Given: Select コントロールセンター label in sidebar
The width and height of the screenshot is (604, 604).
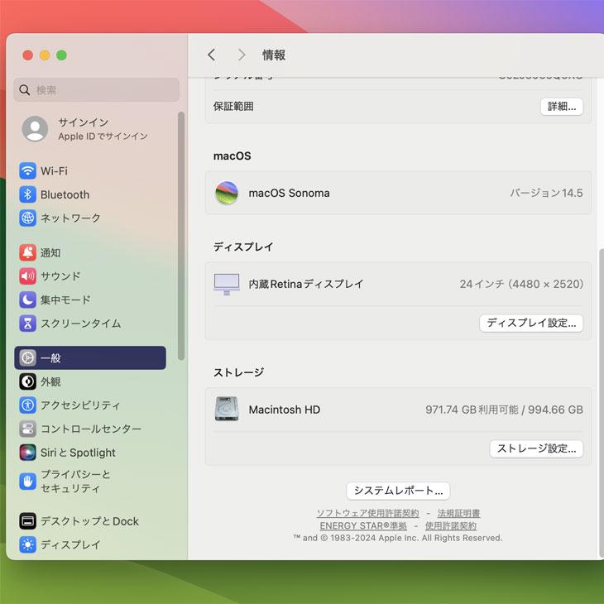Looking at the screenshot, I should click(91, 429).
